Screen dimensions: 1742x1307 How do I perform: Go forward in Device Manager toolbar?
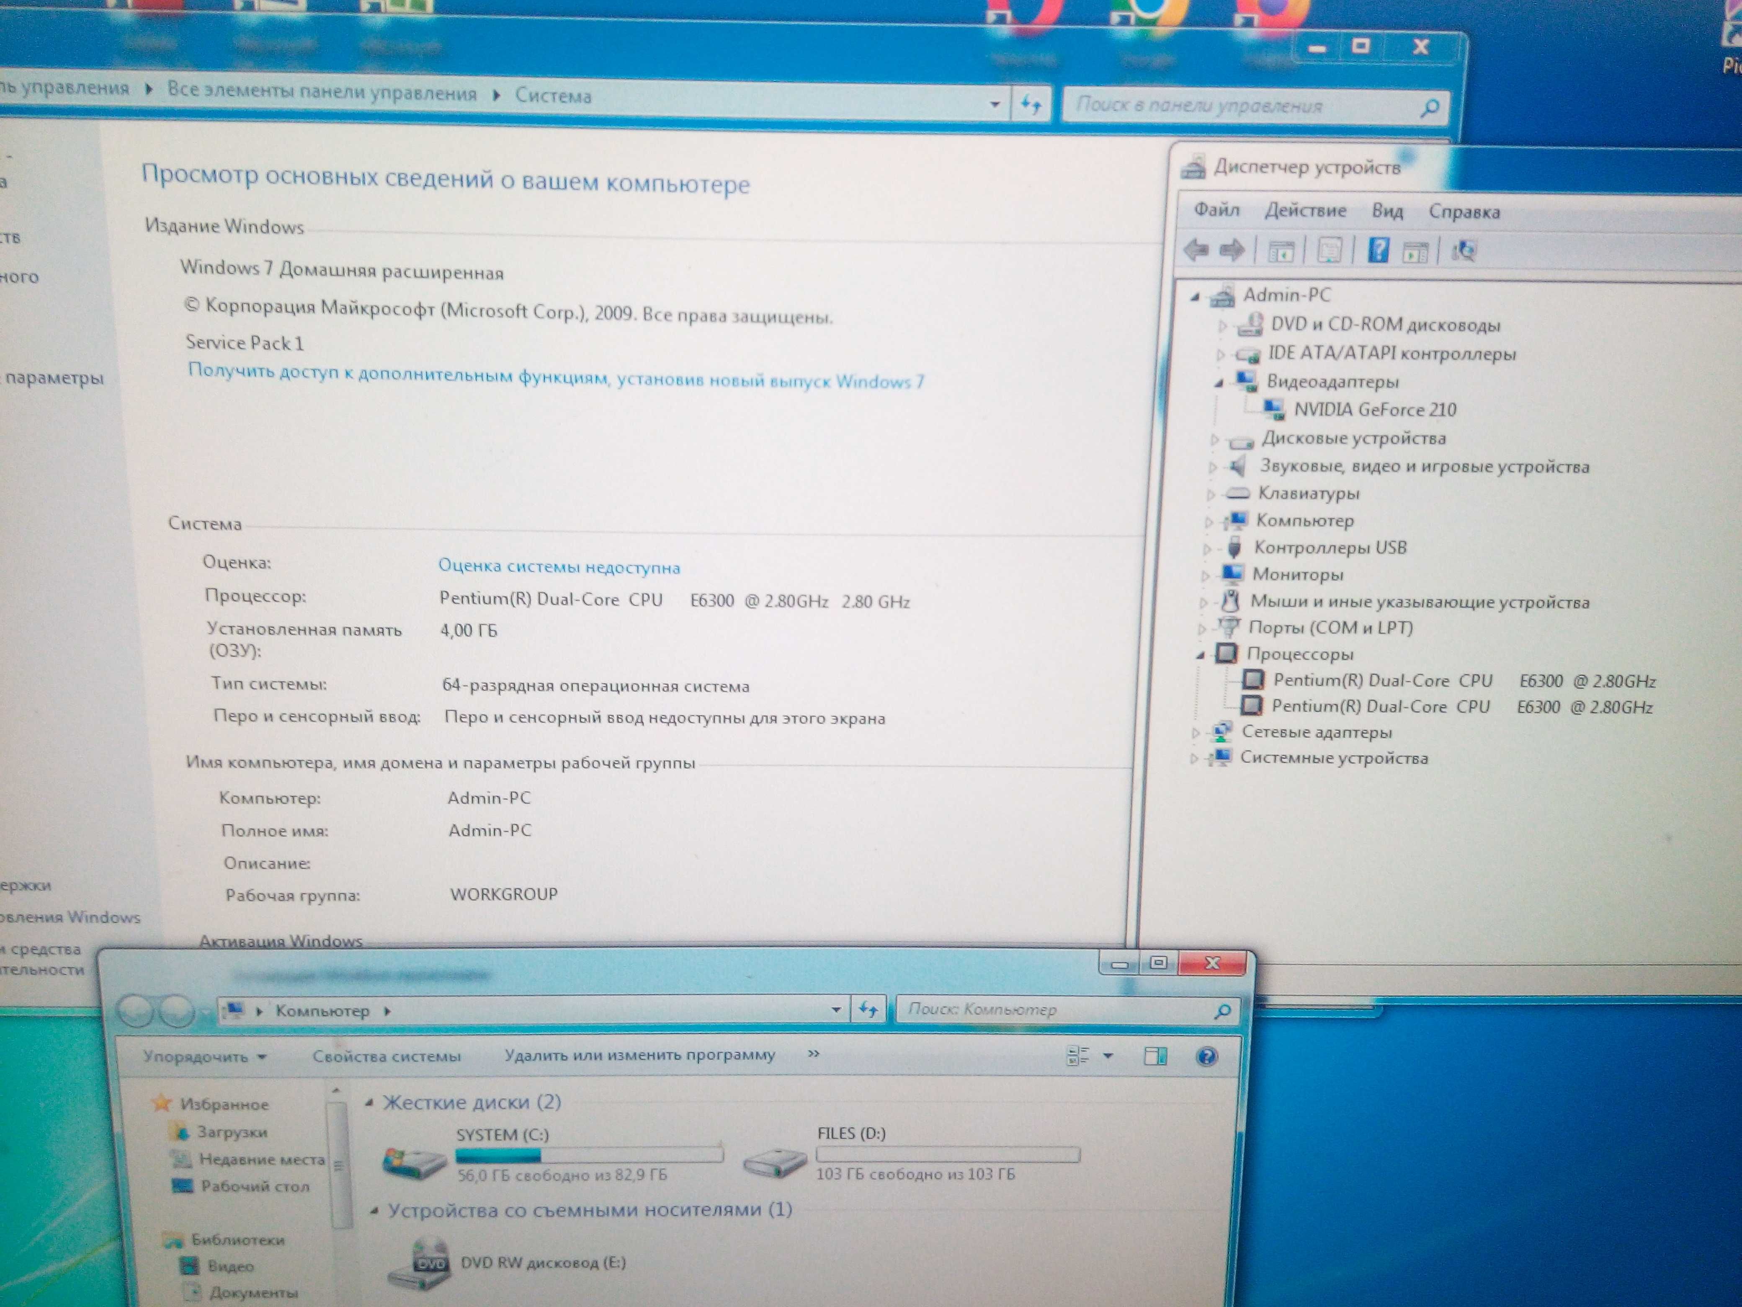pyautogui.click(x=1232, y=251)
